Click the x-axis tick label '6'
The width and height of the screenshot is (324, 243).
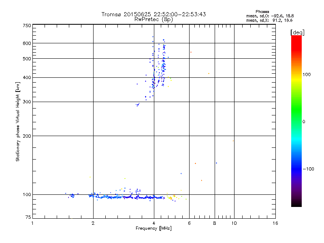coord(189,223)
